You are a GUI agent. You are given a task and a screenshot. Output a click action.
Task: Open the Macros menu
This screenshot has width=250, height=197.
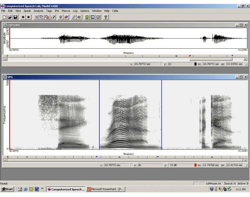(66, 11)
